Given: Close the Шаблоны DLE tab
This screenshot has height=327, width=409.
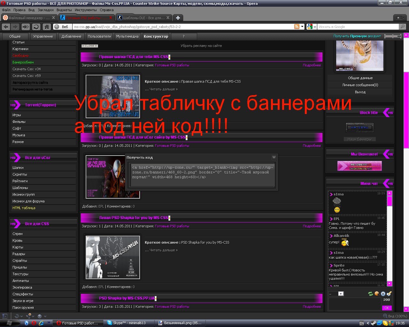Looking at the screenshot, I should [168, 18].
